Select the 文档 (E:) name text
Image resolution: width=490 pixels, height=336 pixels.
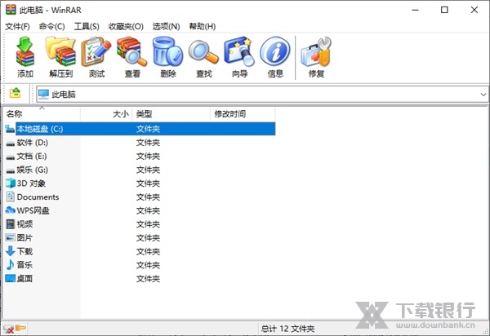coord(32,157)
